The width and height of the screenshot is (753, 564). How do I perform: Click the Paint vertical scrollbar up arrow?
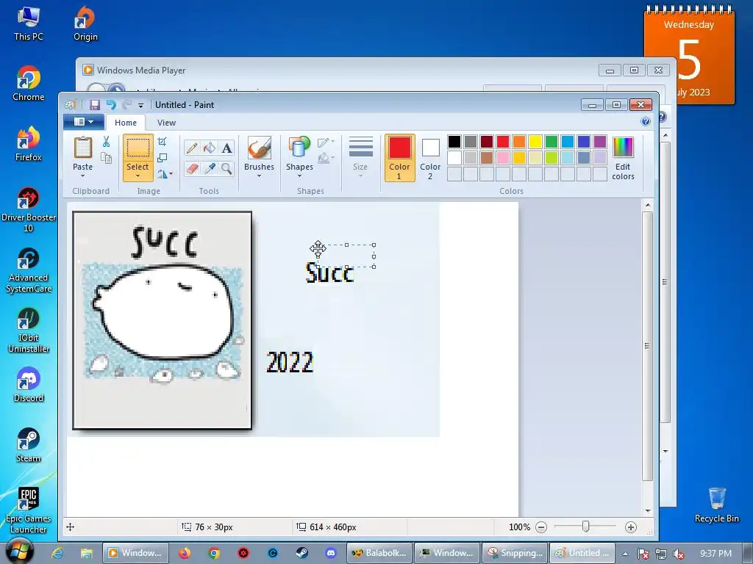click(648, 206)
